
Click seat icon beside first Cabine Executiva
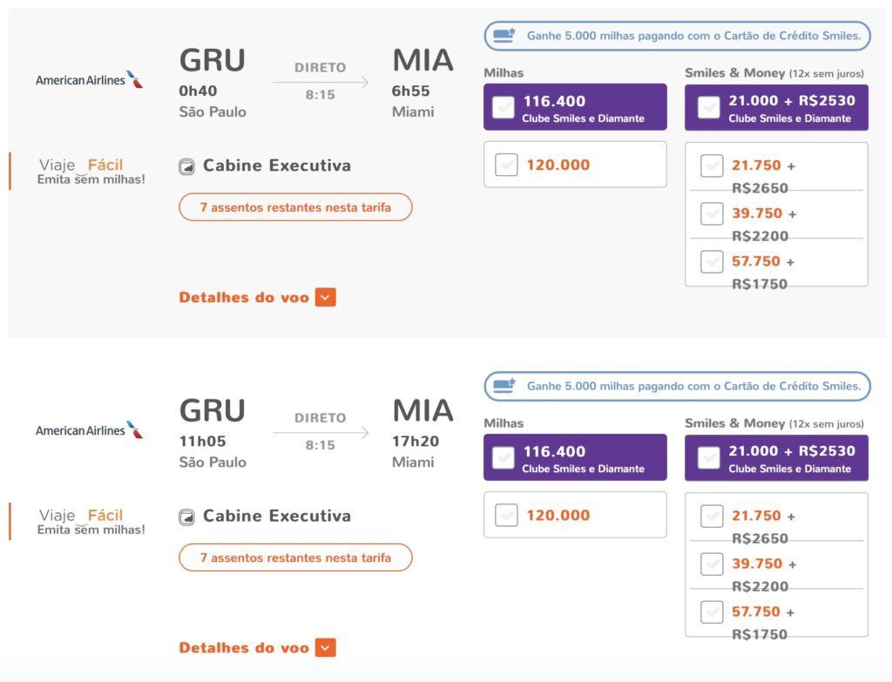[186, 166]
